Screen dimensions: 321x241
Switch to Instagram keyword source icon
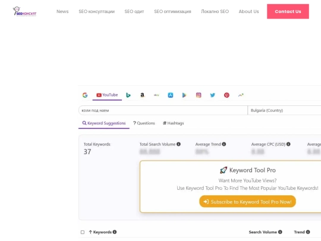[x=199, y=95]
